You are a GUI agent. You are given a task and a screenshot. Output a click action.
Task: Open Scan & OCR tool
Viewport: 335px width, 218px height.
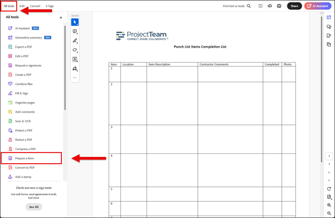tap(19, 121)
